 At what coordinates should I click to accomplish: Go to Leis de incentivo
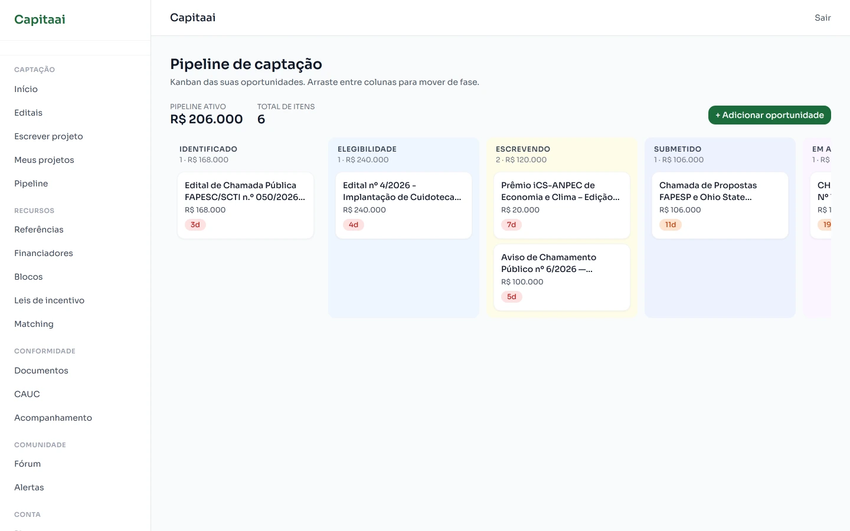point(50,300)
